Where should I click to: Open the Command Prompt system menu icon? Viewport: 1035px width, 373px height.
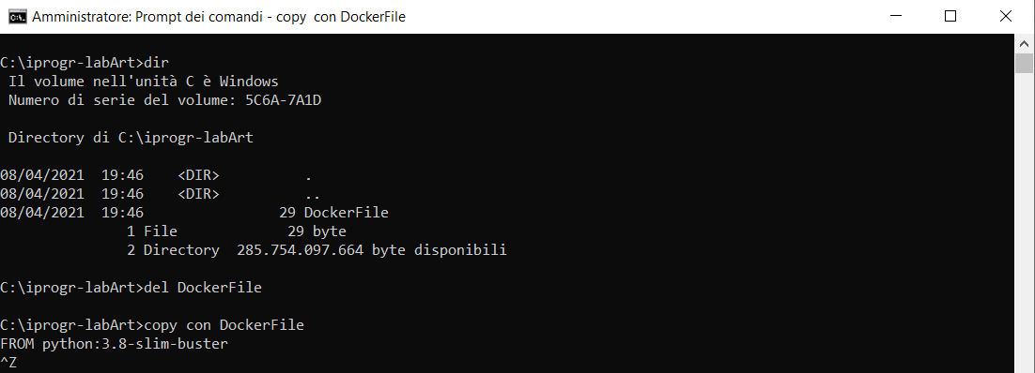click(x=17, y=17)
